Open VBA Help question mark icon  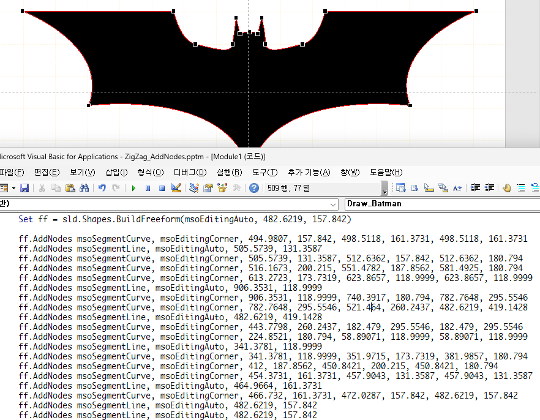[254, 188]
